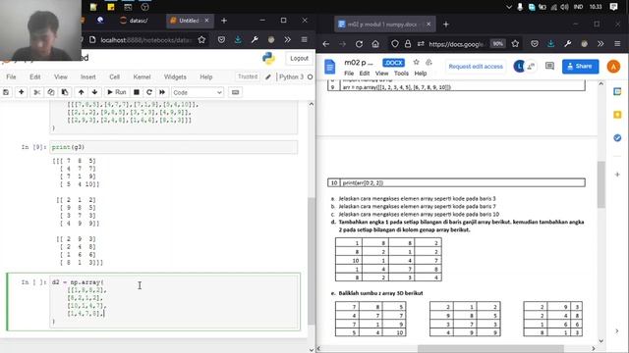
Task: Restart the kernel with the circular arrow icon
Action: (x=149, y=92)
